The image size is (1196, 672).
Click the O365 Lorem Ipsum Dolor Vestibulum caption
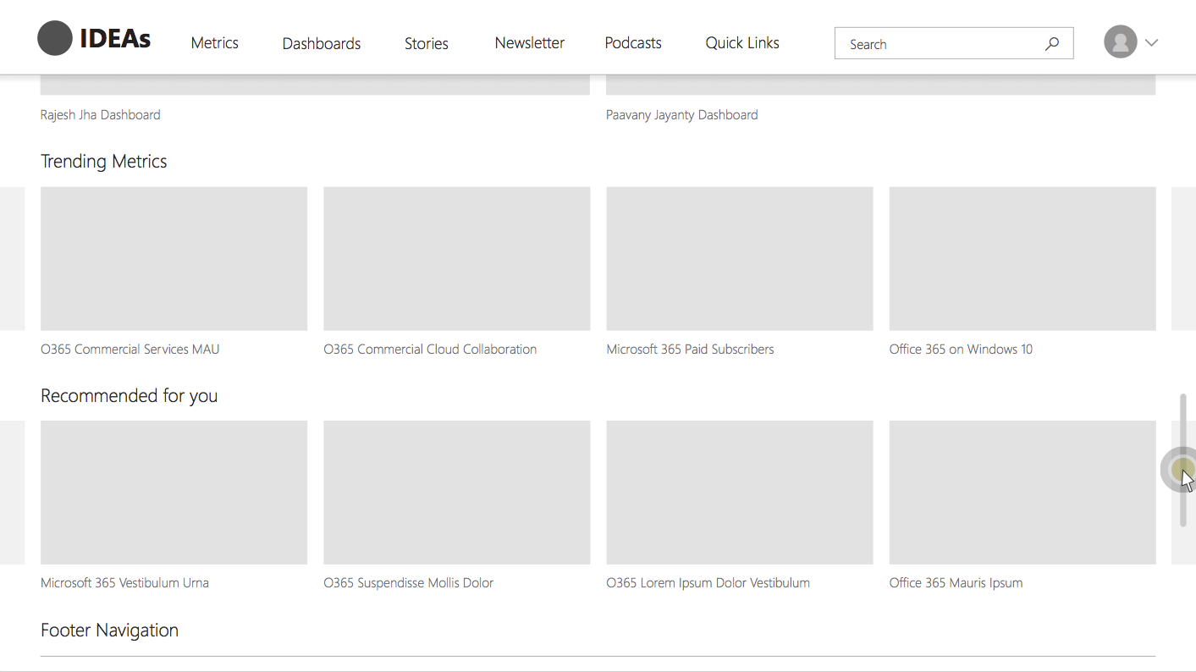[x=708, y=583]
